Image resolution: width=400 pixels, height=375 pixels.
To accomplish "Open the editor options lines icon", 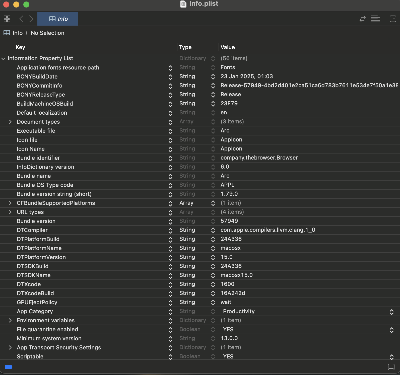I will pyautogui.click(x=375, y=19).
